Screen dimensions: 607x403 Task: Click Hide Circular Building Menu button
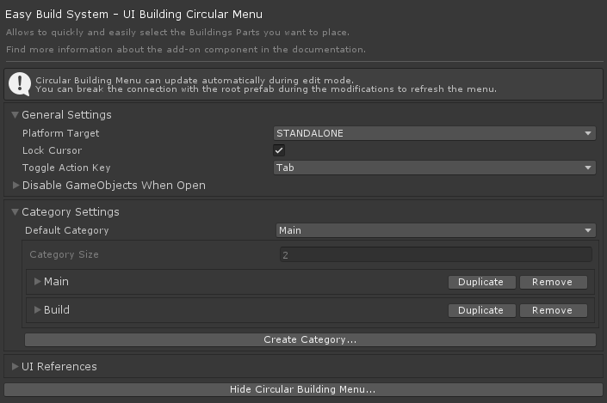coord(303,390)
